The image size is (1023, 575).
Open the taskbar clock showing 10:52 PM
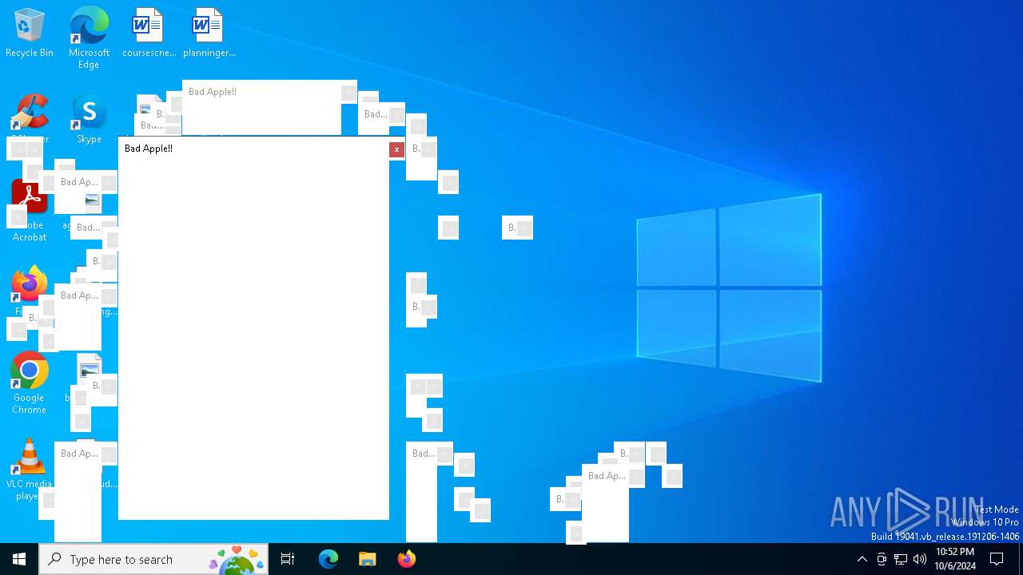tap(955, 559)
